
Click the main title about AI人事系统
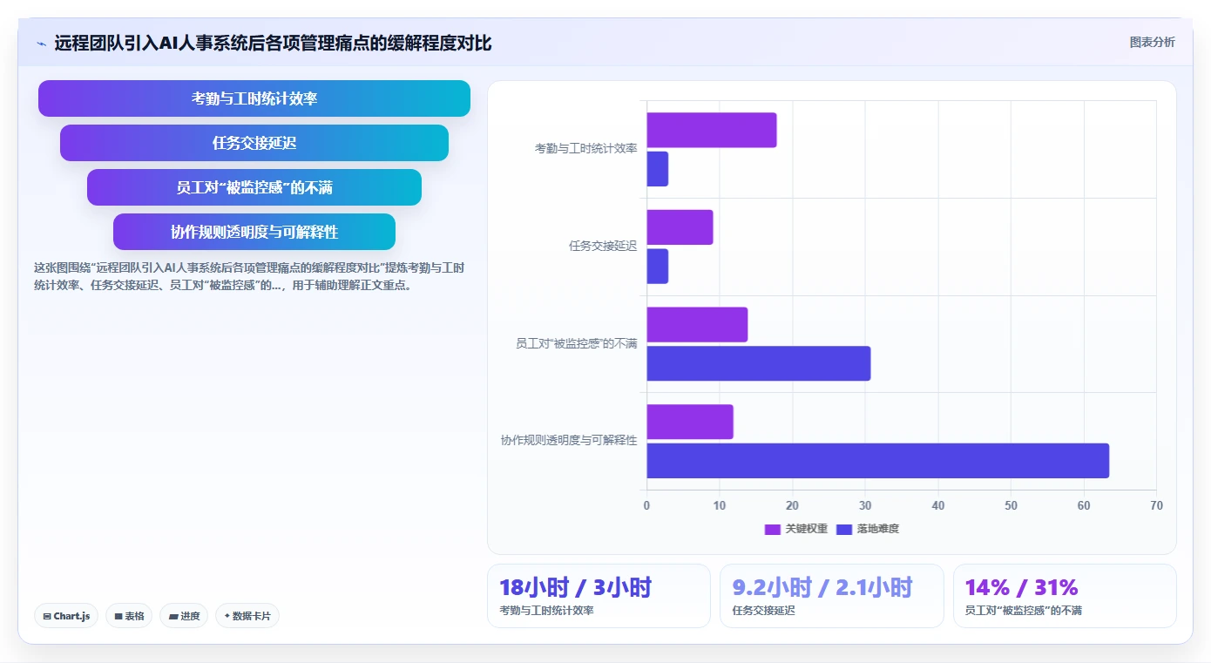click(273, 43)
